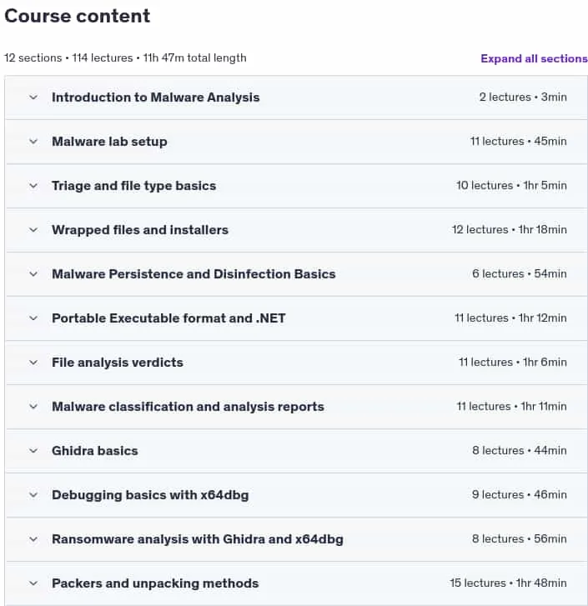Open Ransomware analysis with Ghidra and x64dbg section
This screenshot has width=588, height=606.
(x=198, y=539)
